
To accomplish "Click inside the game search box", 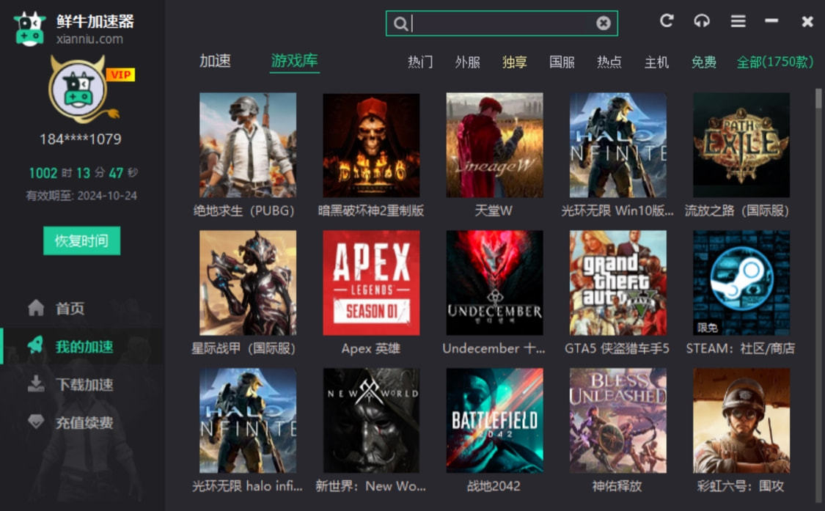I will pos(502,23).
